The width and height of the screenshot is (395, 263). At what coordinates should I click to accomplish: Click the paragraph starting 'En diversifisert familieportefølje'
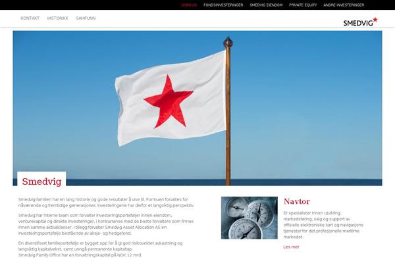click(x=100, y=249)
